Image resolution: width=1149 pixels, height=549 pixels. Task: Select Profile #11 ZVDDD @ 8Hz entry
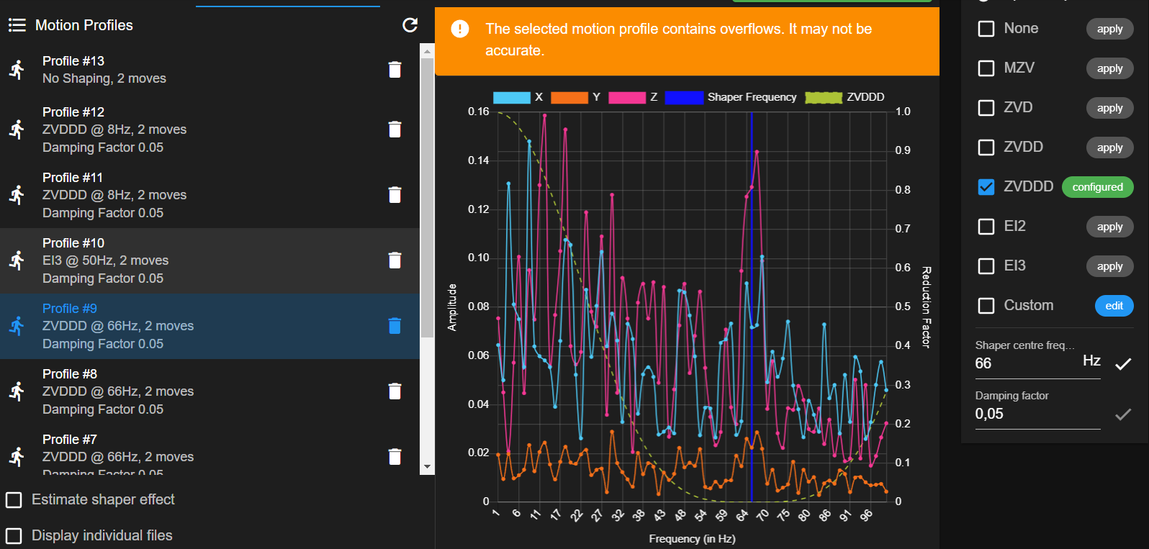pyautogui.click(x=209, y=195)
